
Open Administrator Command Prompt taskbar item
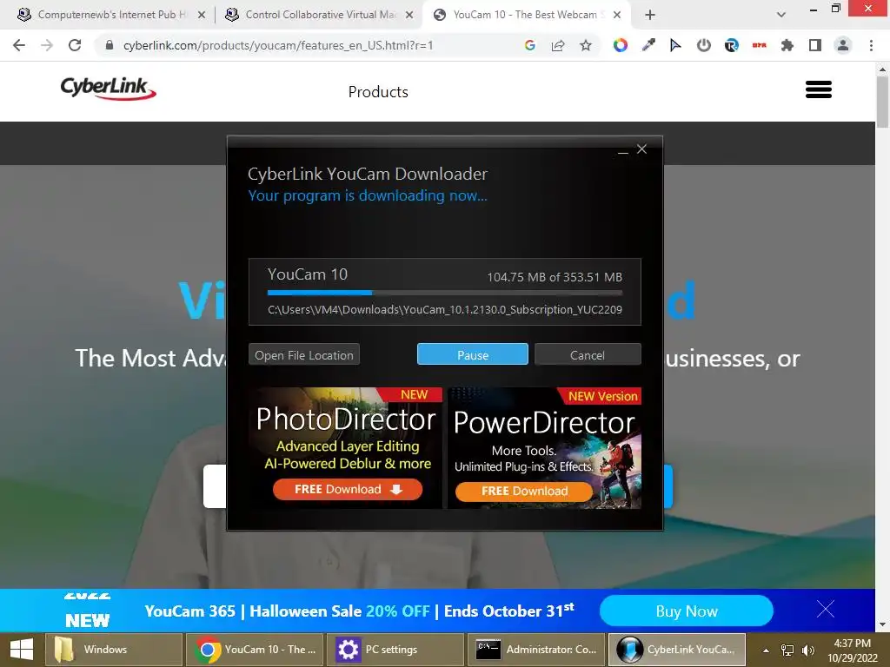pyautogui.click(x=535, y=650)
